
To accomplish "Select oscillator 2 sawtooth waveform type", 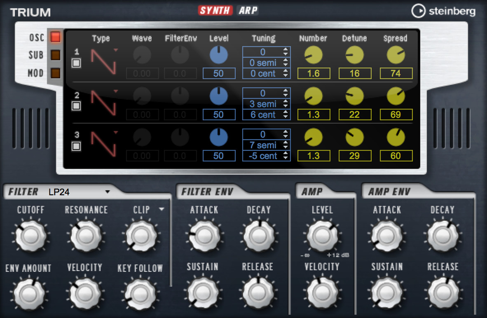I will 103,103.
